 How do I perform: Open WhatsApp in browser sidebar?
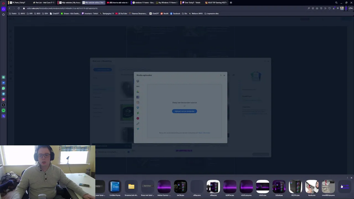coord(3,88)
